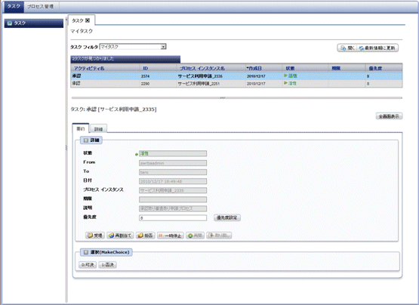The height and width of the screenshot is (305, 419).
Task: Collapse the 選択(MakeChoice) section toggle
Action: 86,252
